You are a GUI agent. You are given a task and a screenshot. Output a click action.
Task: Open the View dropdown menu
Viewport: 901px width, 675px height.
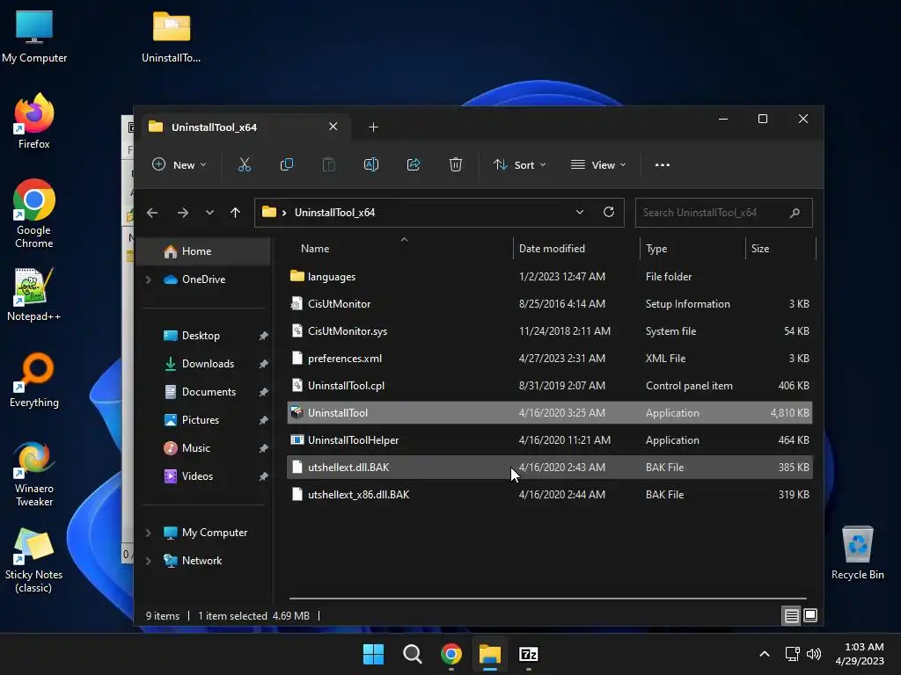coord(598,164)
